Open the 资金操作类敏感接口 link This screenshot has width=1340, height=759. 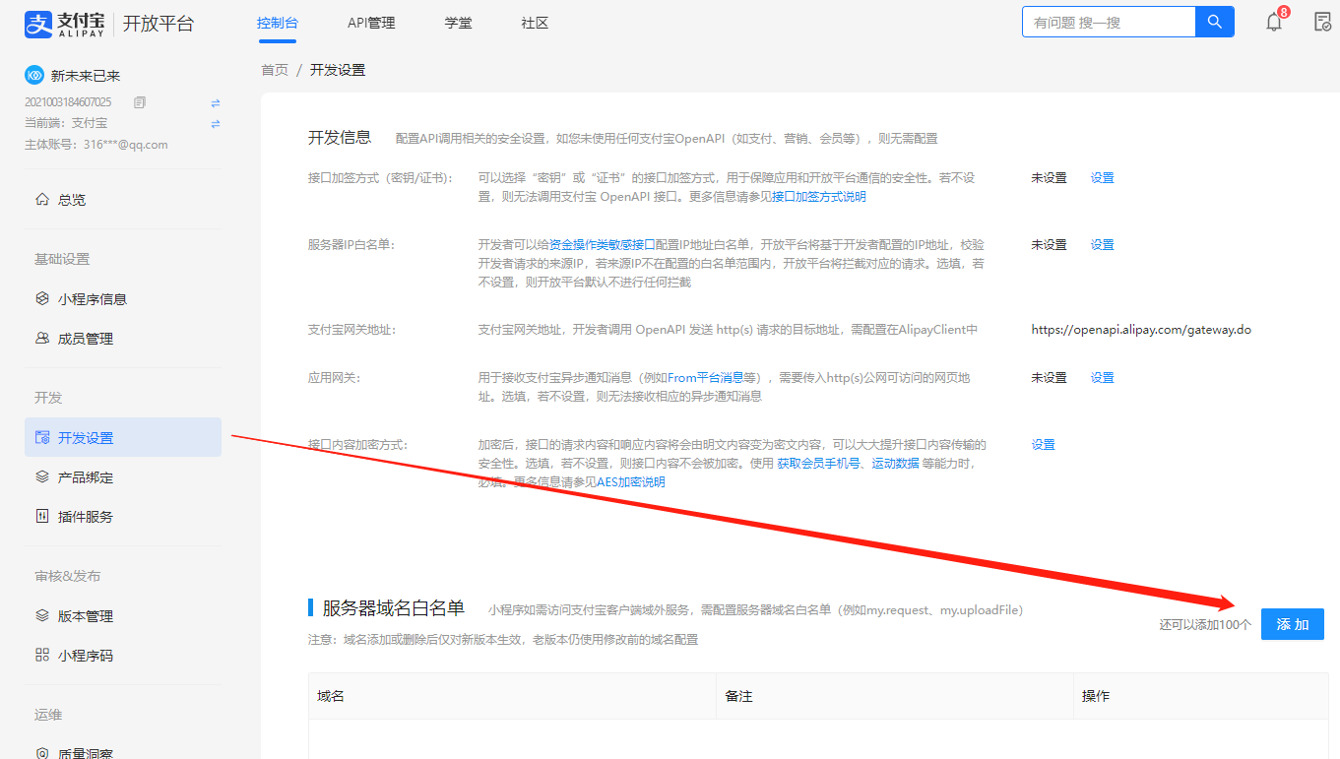(603, 245)
